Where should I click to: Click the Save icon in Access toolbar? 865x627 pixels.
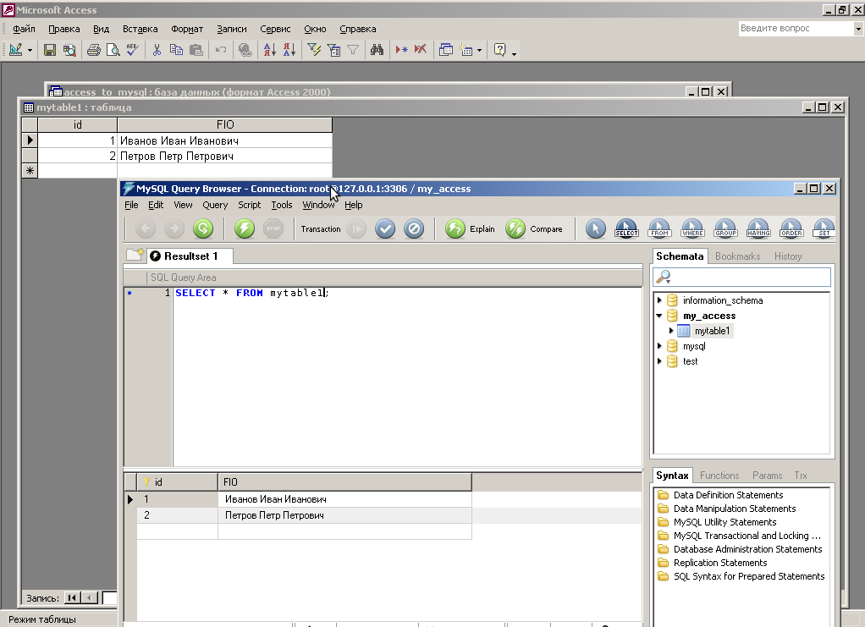pos(50,50)
